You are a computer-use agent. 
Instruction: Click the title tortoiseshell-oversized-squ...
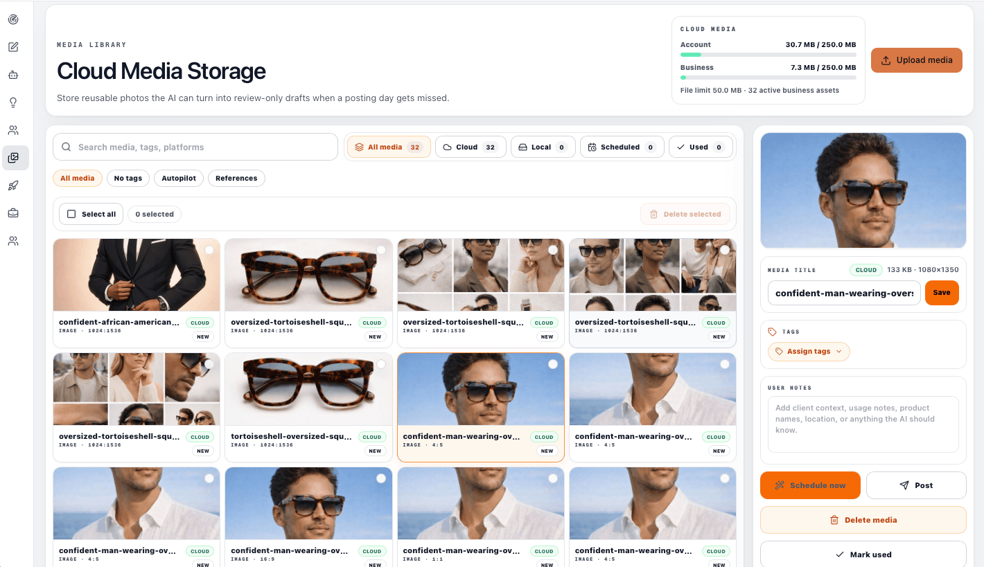(292, 436)
